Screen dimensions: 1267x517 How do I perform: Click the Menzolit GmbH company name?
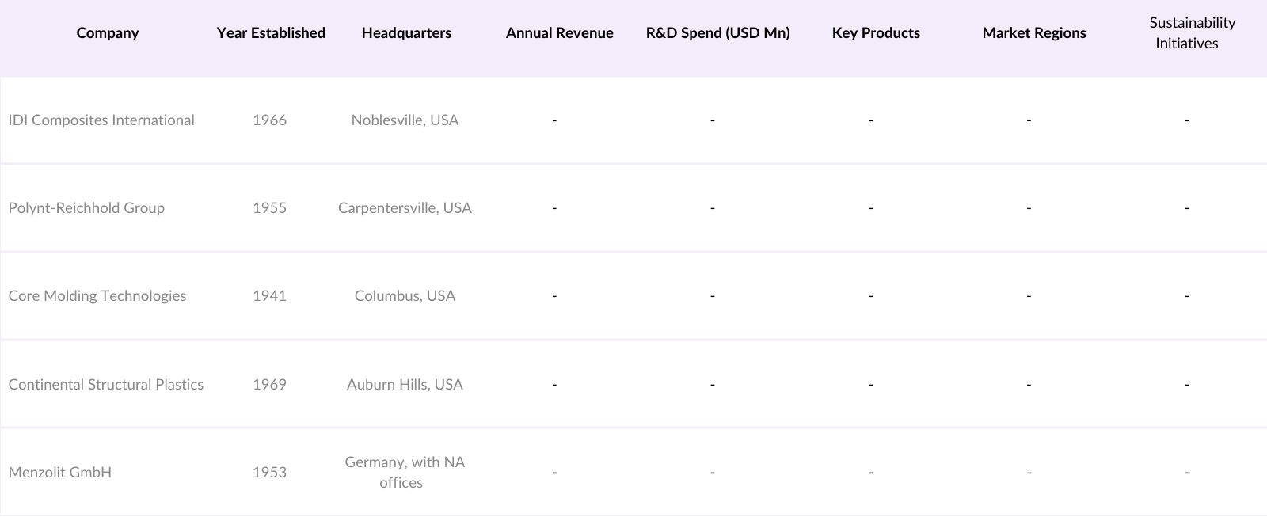60,473
